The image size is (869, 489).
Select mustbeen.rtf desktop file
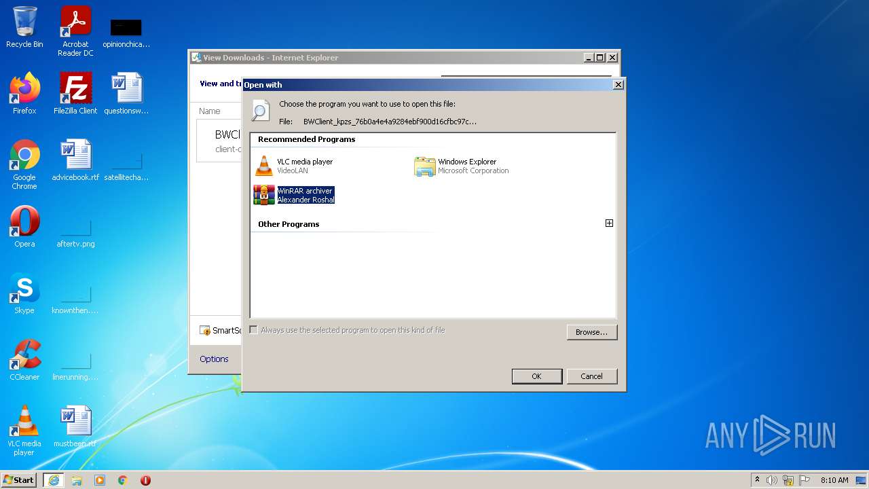tap(75, 427)
